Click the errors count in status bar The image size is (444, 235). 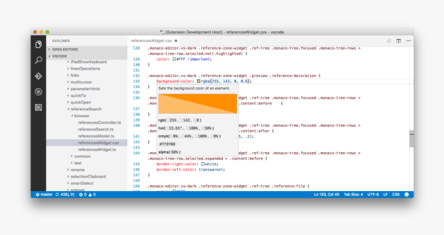point(83,195)
